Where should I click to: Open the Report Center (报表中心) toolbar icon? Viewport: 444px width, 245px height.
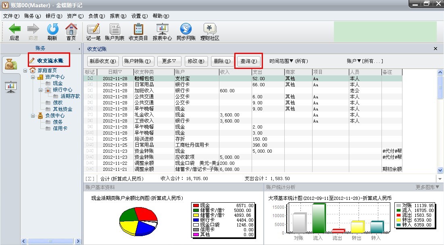pyautogui.click(x=162, y=29)
